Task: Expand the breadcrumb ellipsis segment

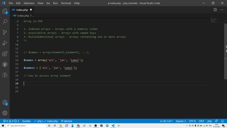Action: point(33,16)
